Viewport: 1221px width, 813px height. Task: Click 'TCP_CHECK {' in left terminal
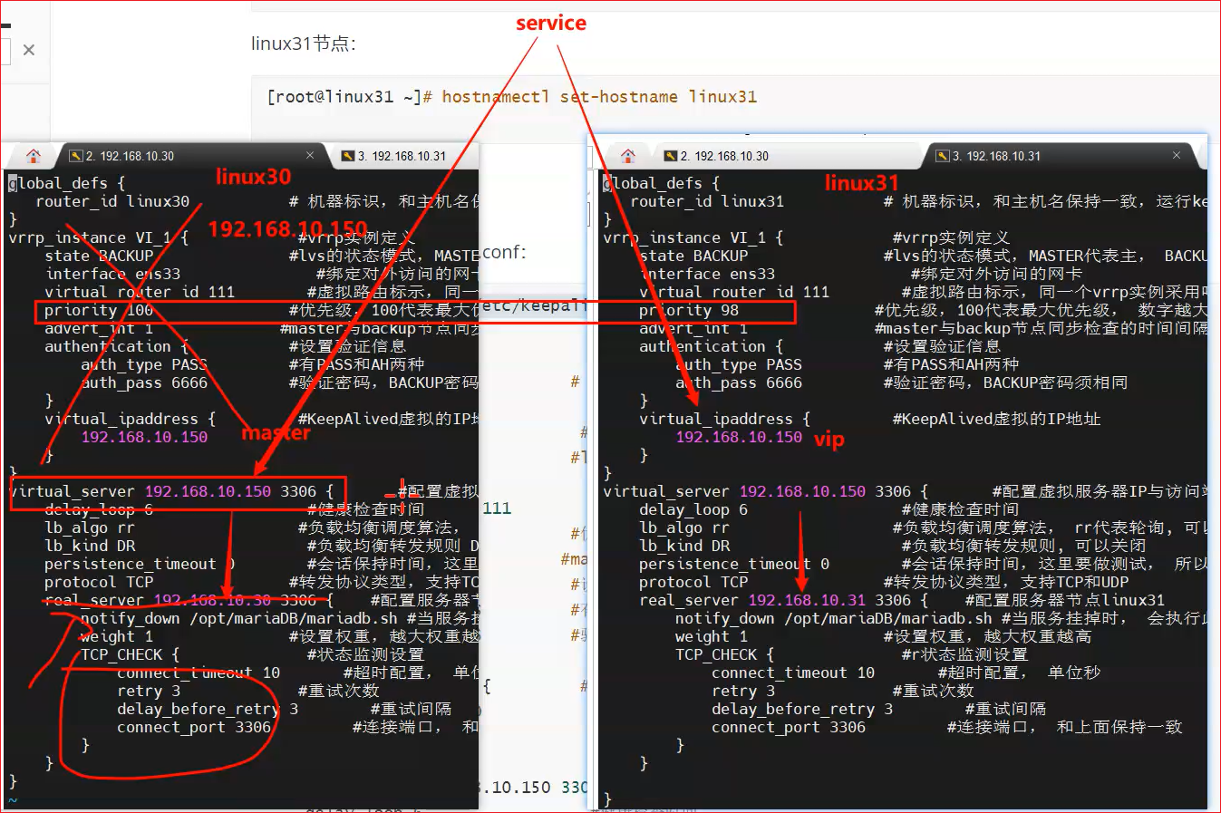click(131, 654)
